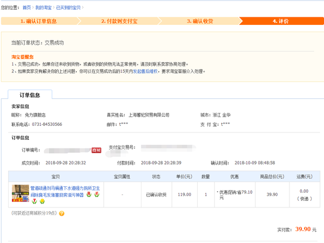The image size is (324, 243).
Task: Click the quantity value 1 cell
Action: (x=206, y=194)
